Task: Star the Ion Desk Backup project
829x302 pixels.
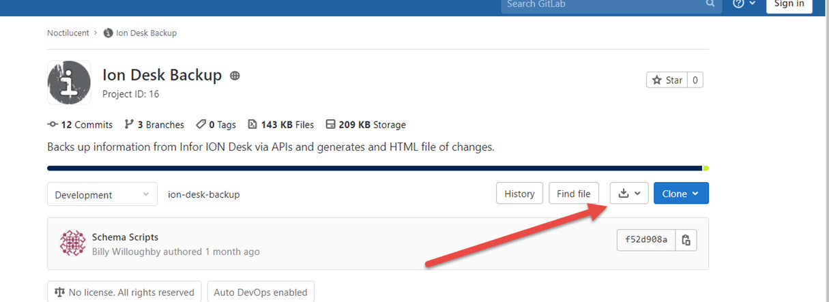Action: pos(667,80)
